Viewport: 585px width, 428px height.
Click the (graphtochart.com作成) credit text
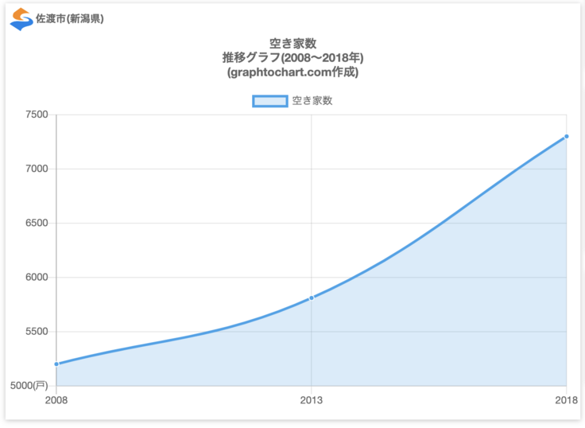pos(292,72)
